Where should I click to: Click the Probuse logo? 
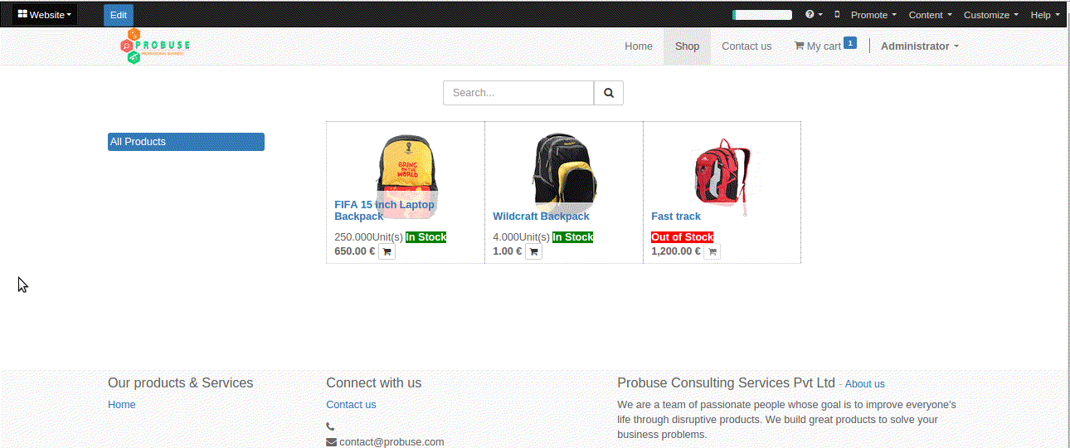pos(155,46)
